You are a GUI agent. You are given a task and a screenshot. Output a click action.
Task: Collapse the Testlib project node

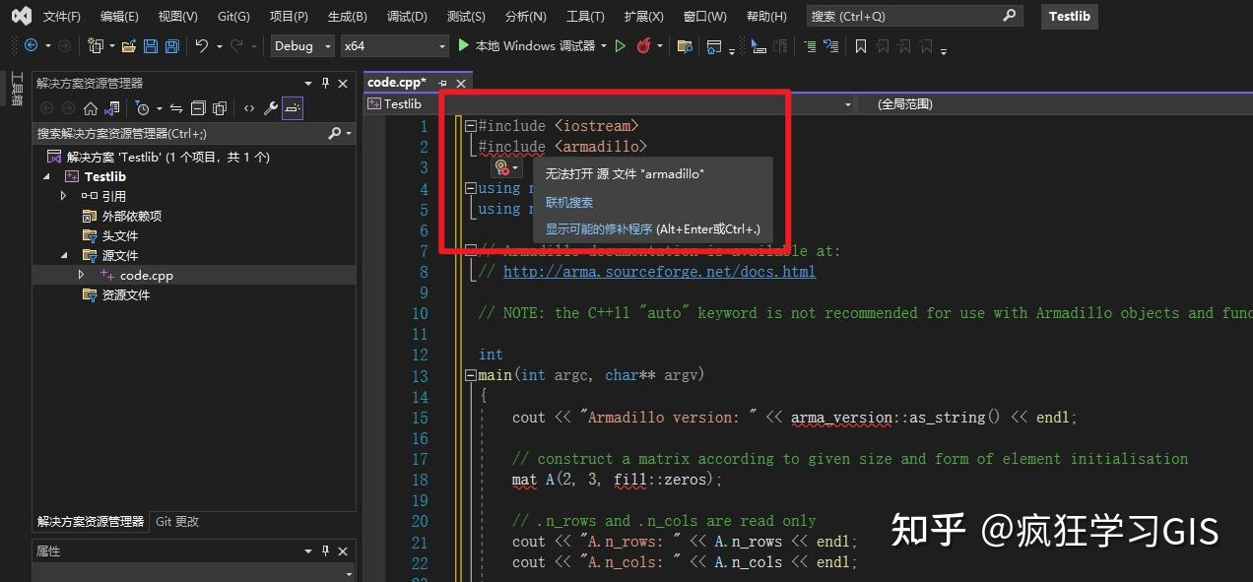pyautogui.click(x=46, y=176)
